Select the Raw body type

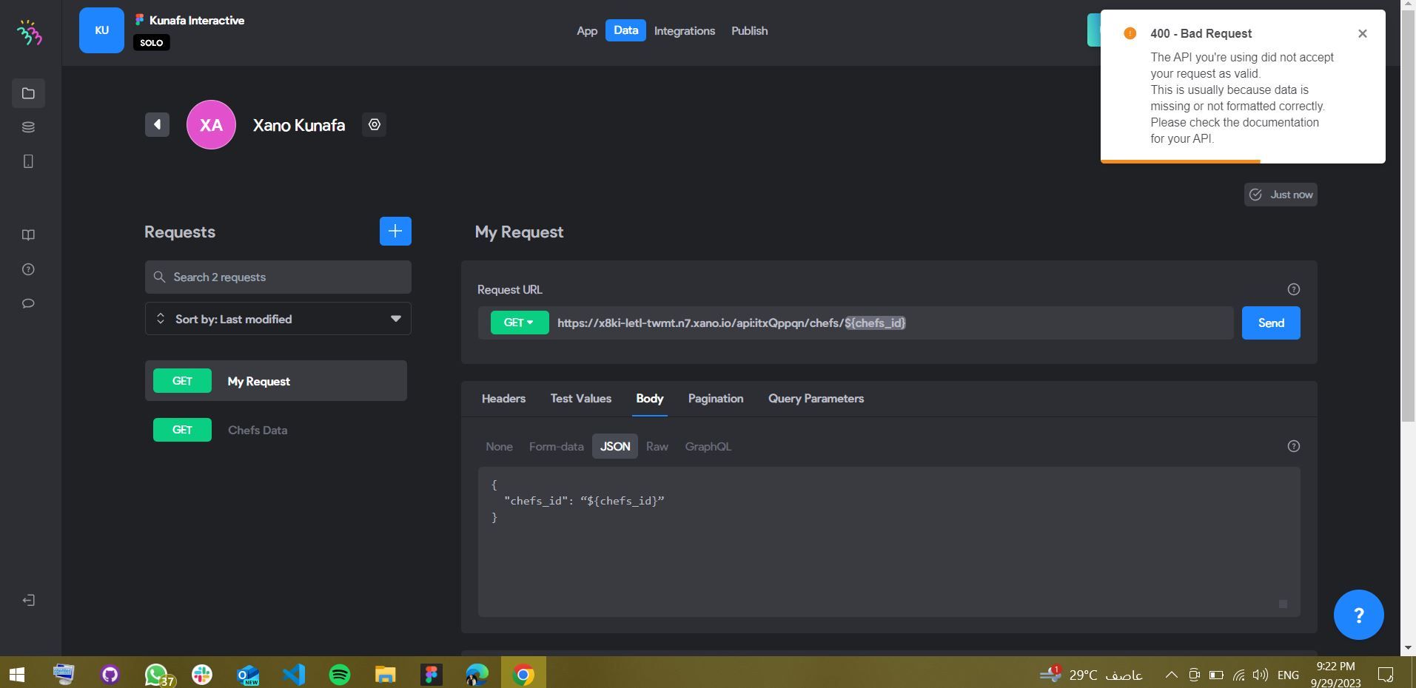[657, 447]
